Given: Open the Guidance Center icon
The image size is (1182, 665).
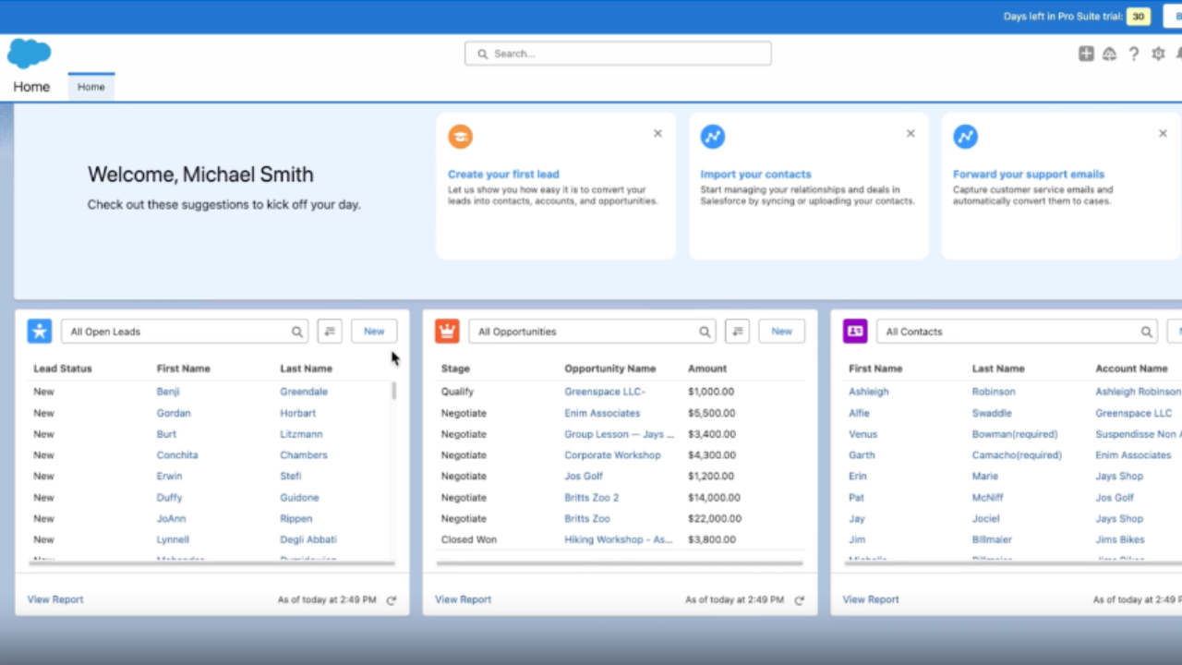Looking at the screenshot, I should pyautogui.click(x=1109, y=54).
